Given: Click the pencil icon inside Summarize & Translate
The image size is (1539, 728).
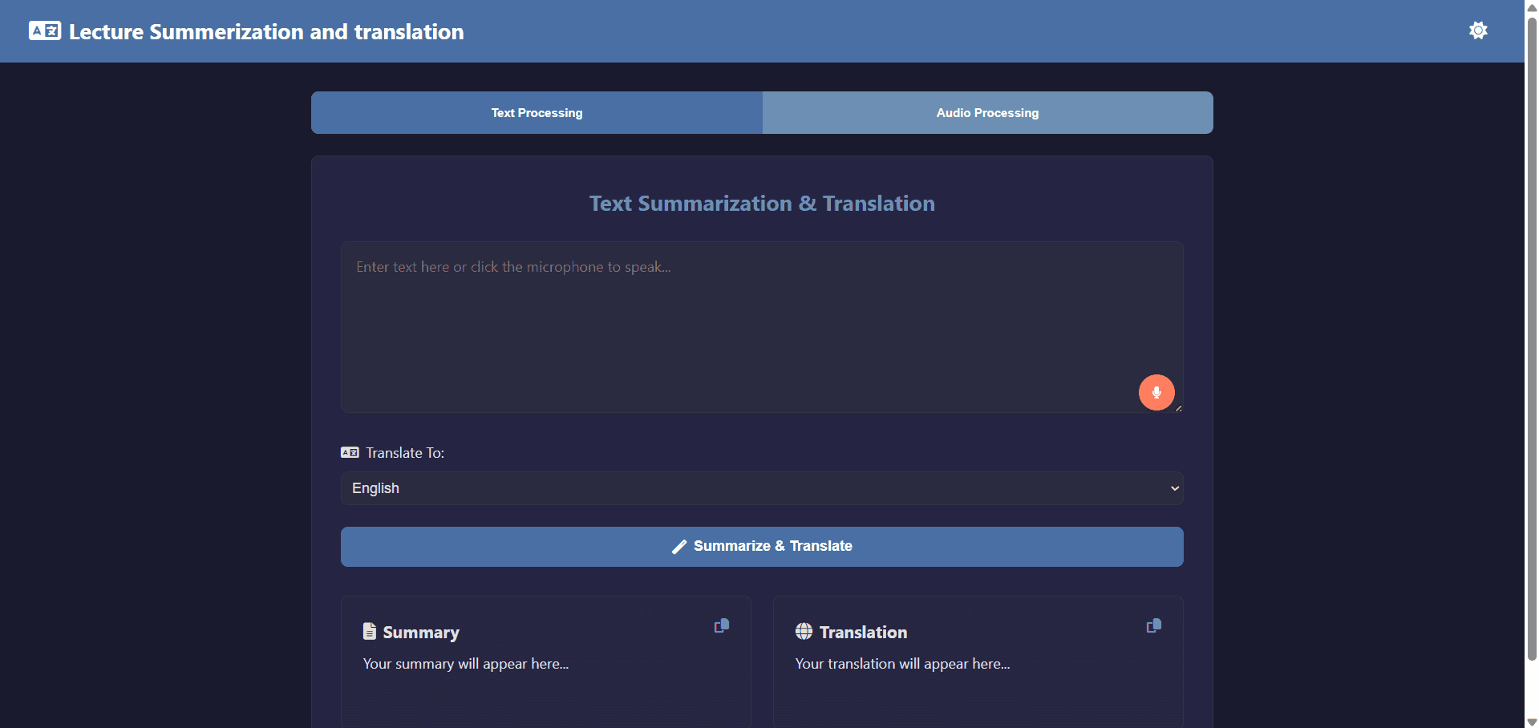Looking at the screenshot, I should [x=679, y=546].
